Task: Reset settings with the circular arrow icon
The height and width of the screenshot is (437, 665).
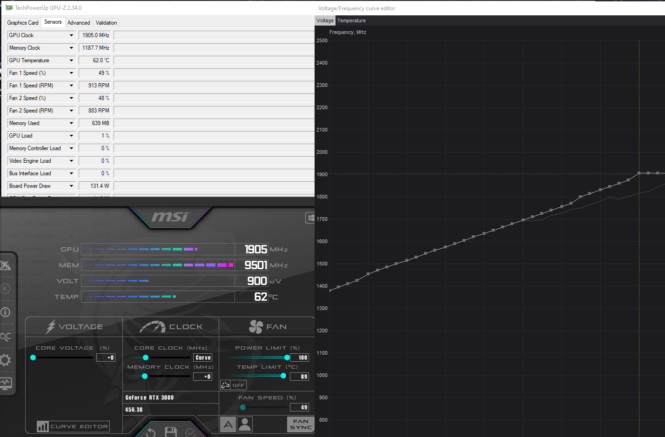Action: [150, 432]
